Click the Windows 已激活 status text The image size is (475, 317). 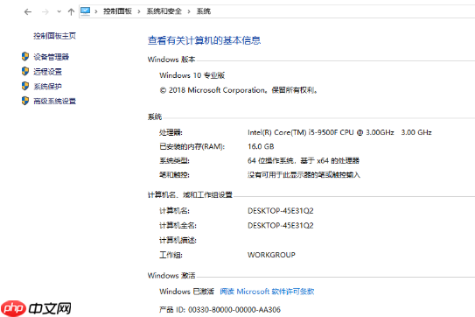click(186, 292)
